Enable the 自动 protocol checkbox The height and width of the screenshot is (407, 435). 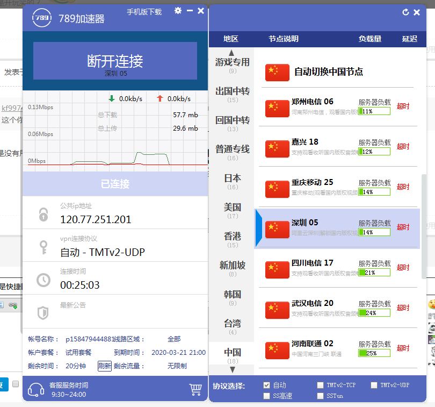tap(266, 385)
